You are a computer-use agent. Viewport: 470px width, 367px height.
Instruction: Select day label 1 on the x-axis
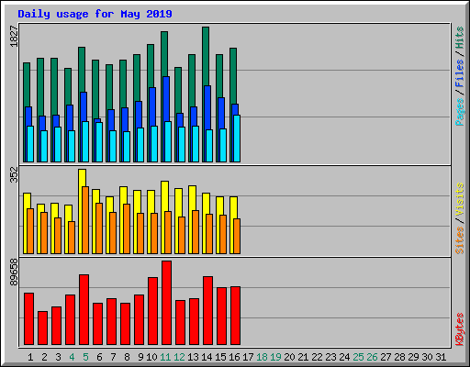(30, 357)
